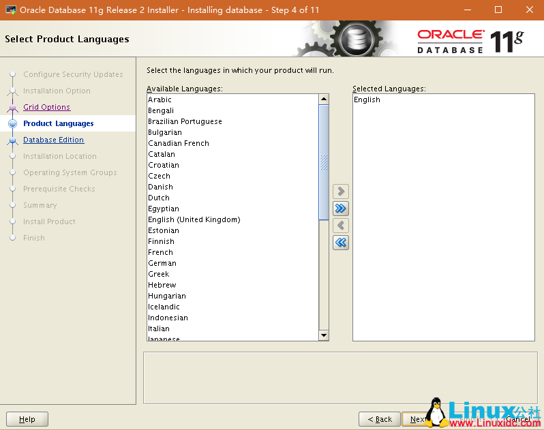Select French in Available Languages

[232, 252]
